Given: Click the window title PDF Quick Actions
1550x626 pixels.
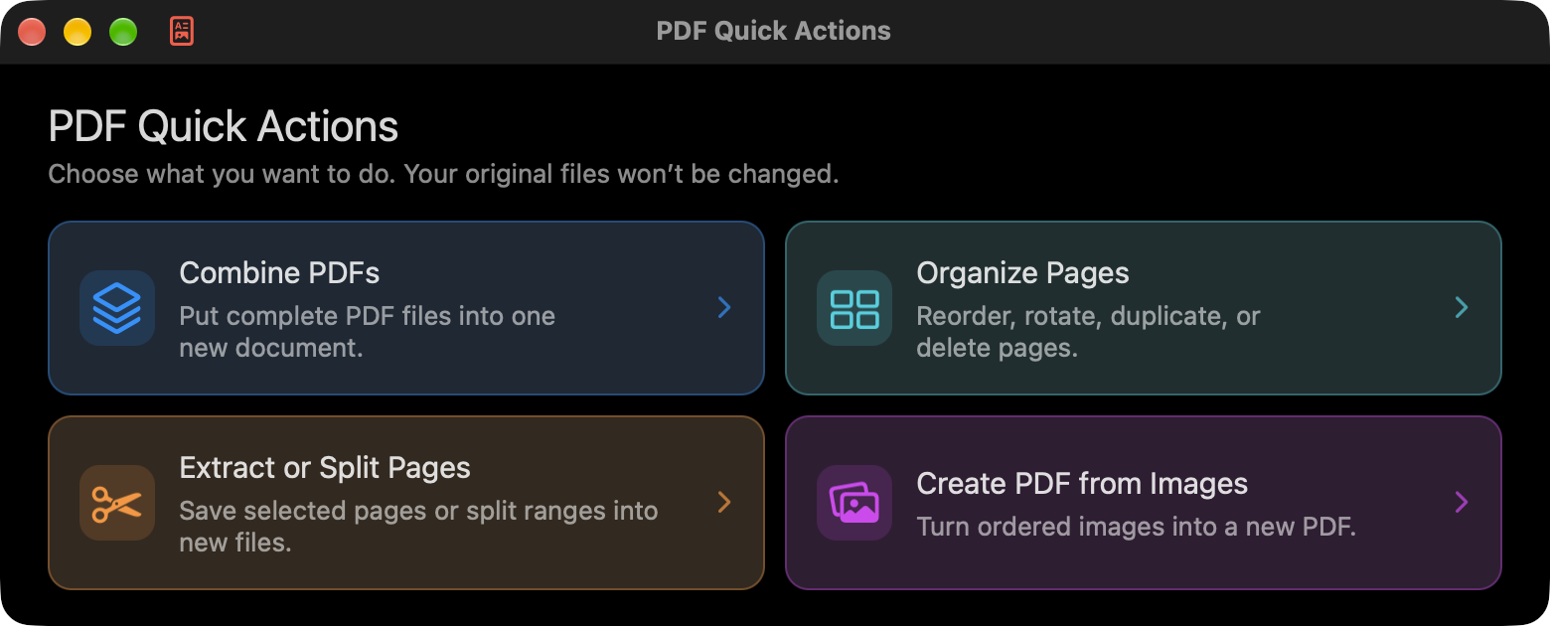Looking at the screenshot, I should 774,31.
